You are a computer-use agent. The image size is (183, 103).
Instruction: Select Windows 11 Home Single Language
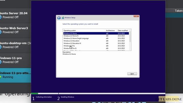click(96, 38)
